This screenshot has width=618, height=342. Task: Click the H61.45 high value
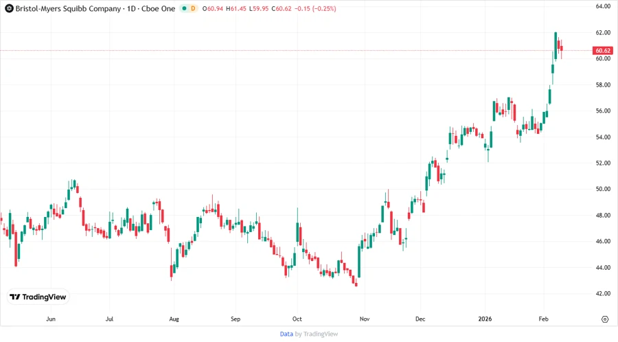point(236,8)
